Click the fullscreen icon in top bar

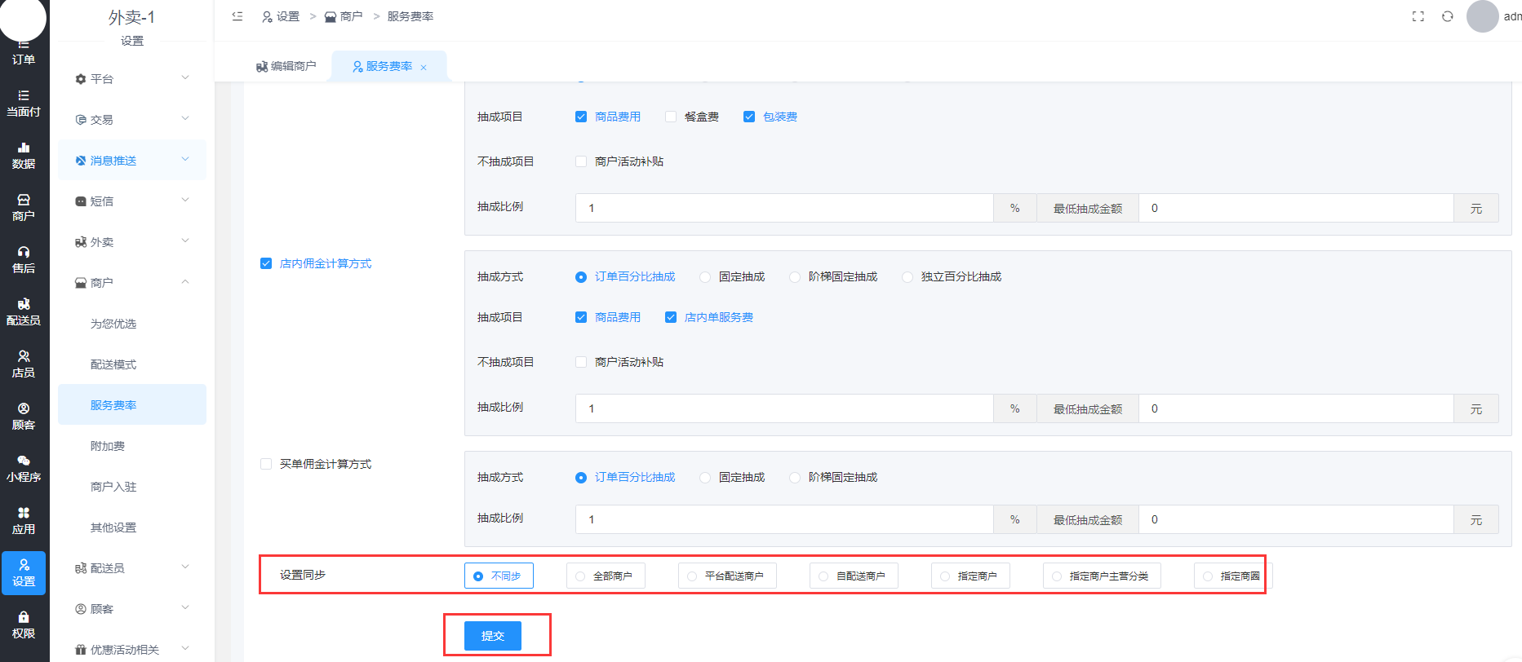pyautogui.click(x=1418, y=16)
